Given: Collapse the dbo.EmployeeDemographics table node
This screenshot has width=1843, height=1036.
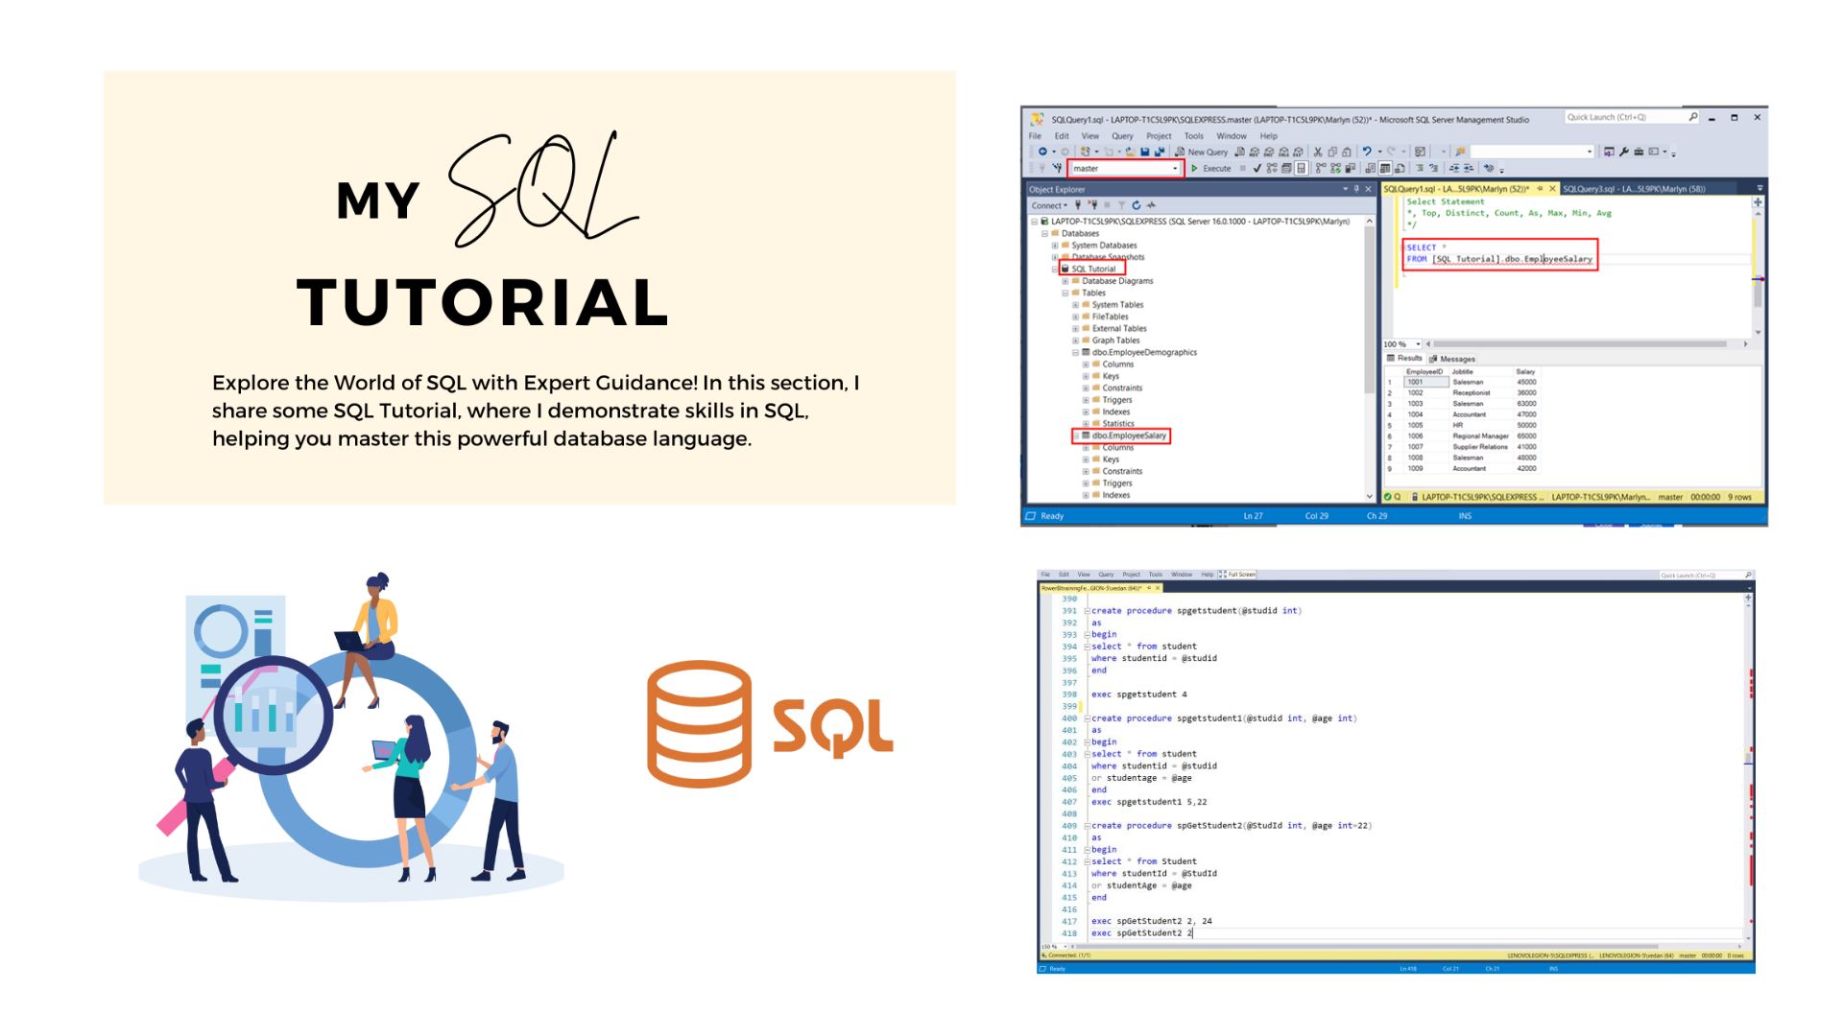Looking at the screenshot, I should [1075, 353].
